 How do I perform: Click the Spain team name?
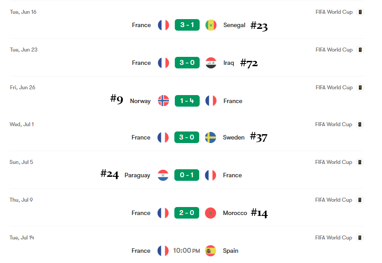[230, 251]
